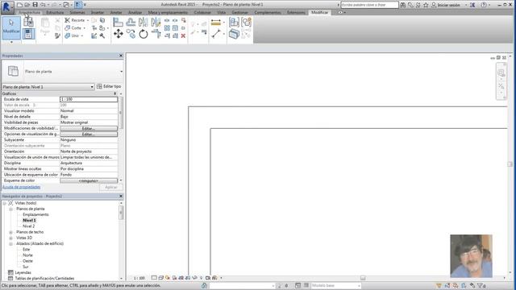Image resolution: width=516 pixels, height=290 pixels.
Task: Click the Open folder icon in quick access toolbar
Action: tap(27, 5)
